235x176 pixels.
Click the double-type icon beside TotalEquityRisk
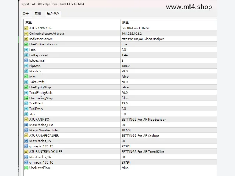tap(26, 93)
